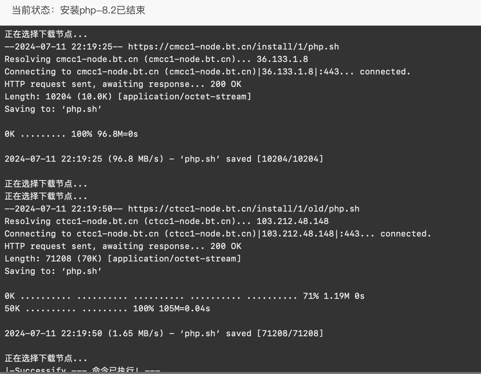Click the status header "安装php-8.2已结束"
The width and height of the screenshot is (481, 374).
coord(102,10)
